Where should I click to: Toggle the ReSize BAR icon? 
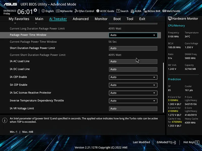coord(145,11)
